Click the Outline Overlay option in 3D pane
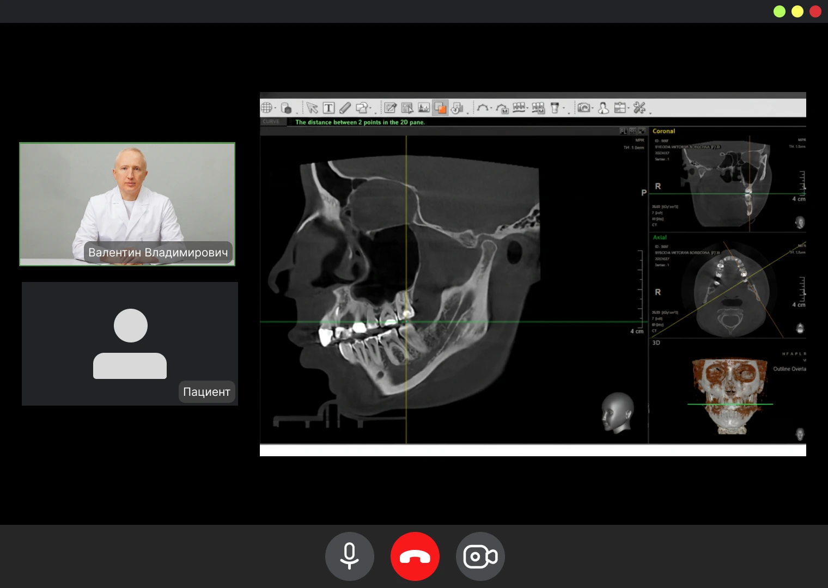828x588 pixels. click(x=789, y=369)
